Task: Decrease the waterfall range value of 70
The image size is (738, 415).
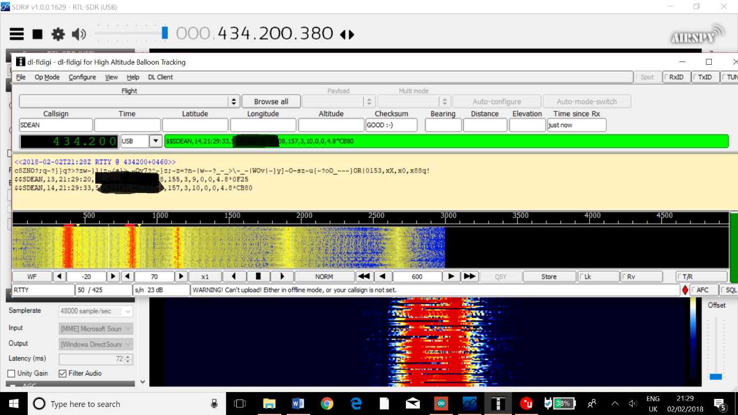Action: click(x=127, y=276)
